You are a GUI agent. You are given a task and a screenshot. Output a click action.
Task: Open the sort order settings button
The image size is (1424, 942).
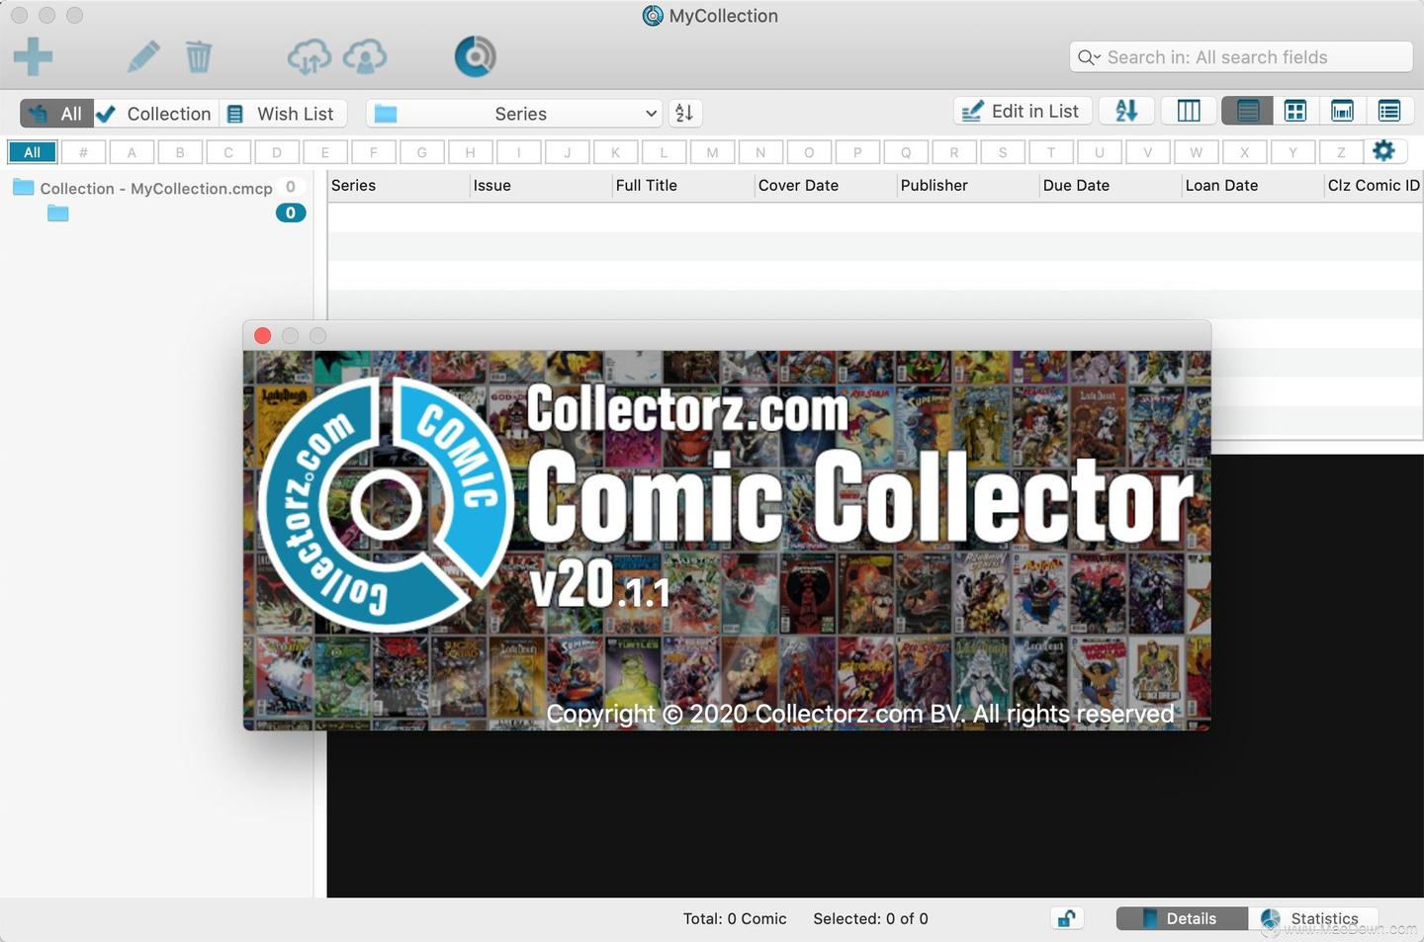(x=1126, y=111)
